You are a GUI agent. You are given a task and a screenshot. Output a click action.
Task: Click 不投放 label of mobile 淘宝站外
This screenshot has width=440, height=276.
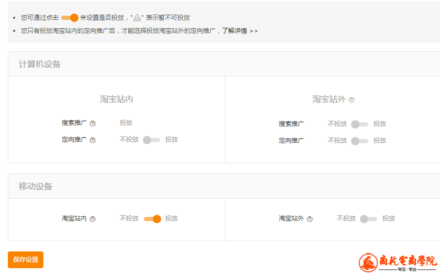346,218
